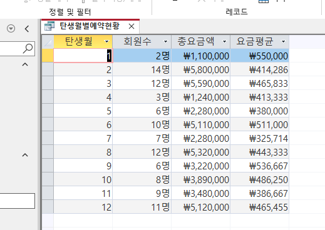Image resolution: width=325 pixels, height=230 pixels.
Task: Click the 14명 member count cell
Action: tap(142, 69)
